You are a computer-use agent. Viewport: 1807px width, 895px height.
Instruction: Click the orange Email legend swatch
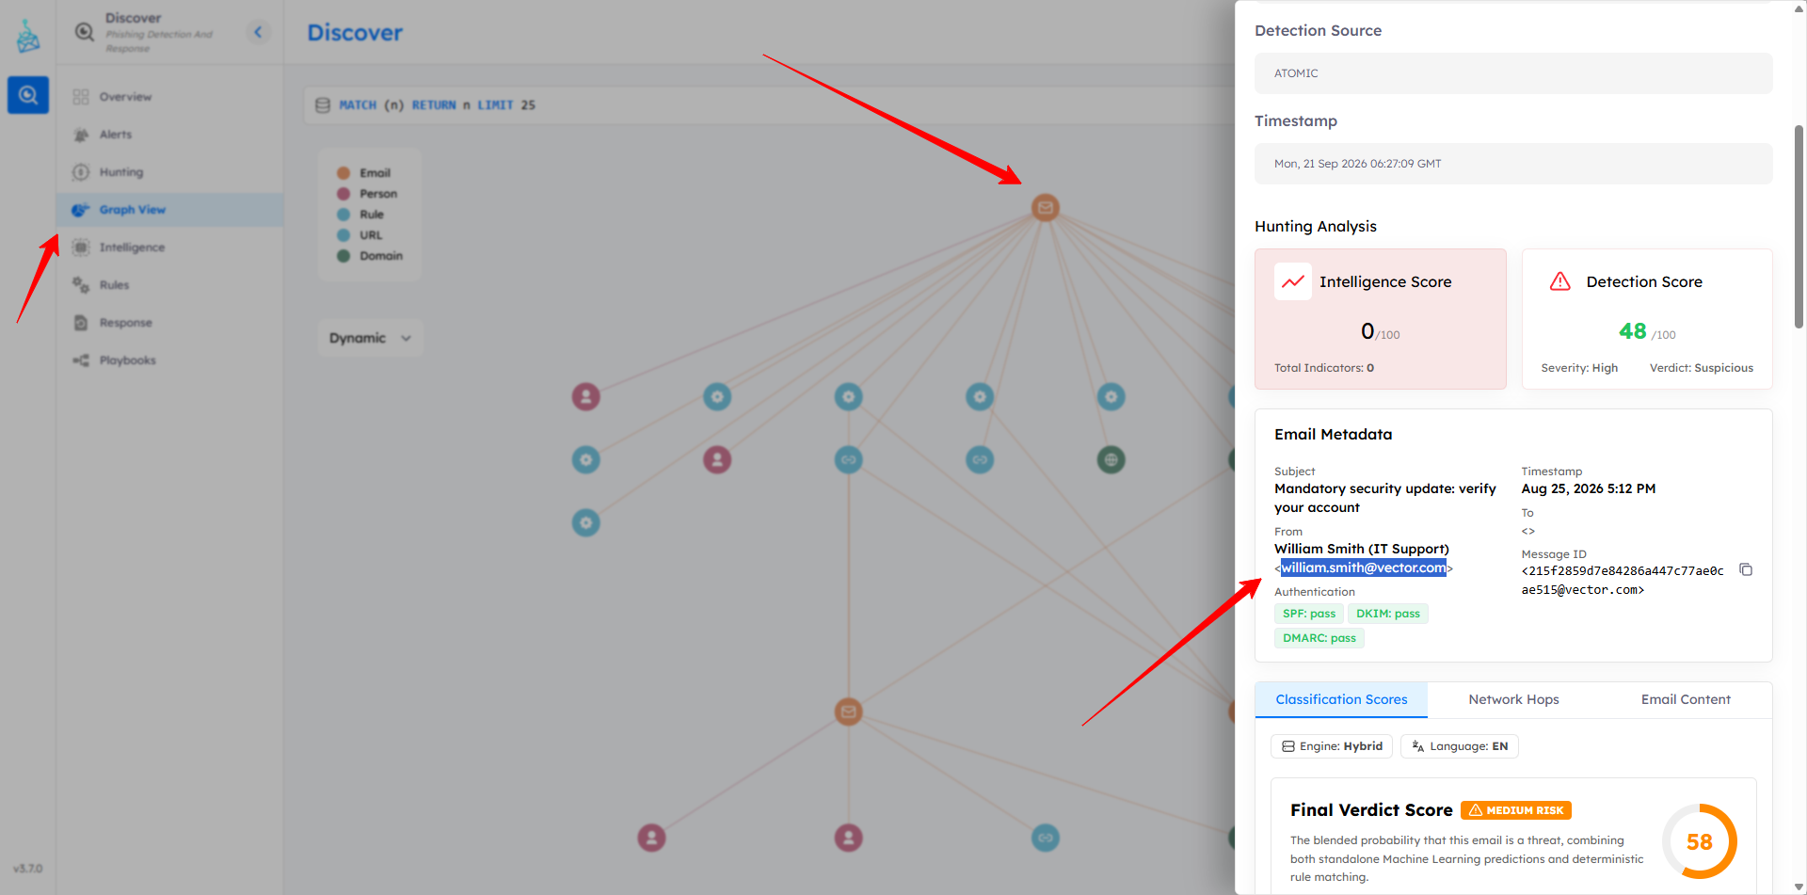(344, 173)
